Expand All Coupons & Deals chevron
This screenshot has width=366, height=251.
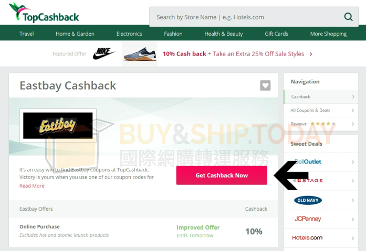(353, 111)
